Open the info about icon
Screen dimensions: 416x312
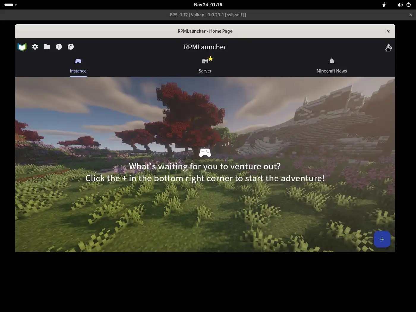pyautogui.click(x=59, y=47)
